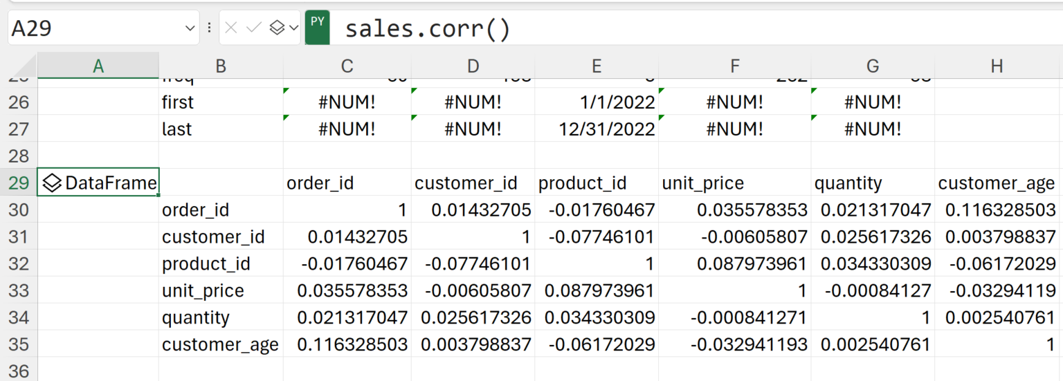Click the three-dot formula bar resize handle
The image size is (1063, 381).
pos(209,28)
